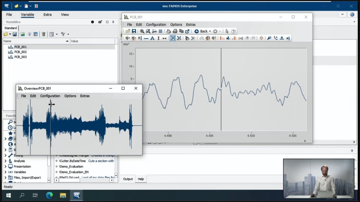
Task: Open Options menu in PCB_001 window
Action: tap(176, 24)
